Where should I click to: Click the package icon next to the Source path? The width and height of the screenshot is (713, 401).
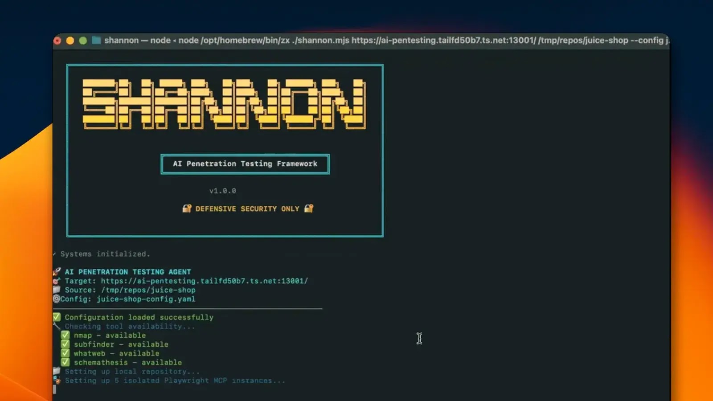[56, 290]
